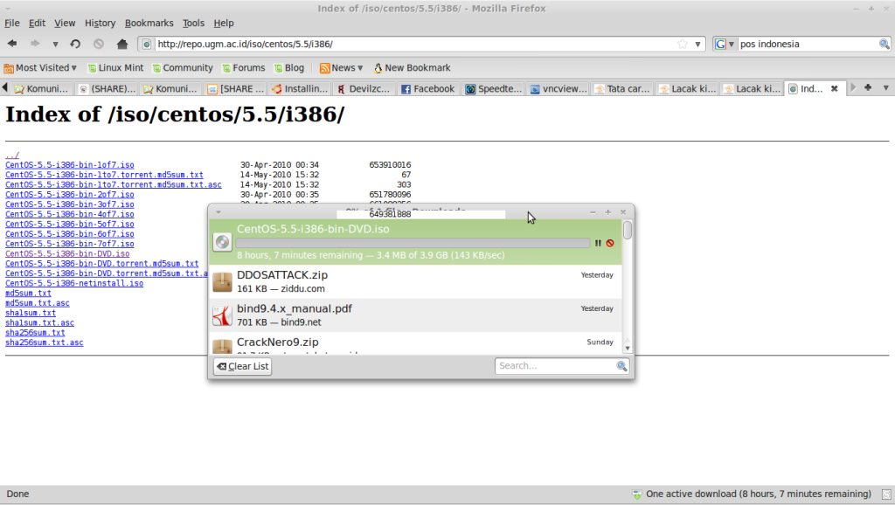Click the CentOS DVD download progress bar

413,243
